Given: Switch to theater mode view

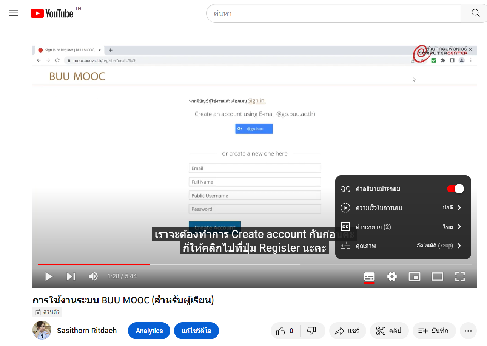Looking at the screenshot, I should (437, 276).
